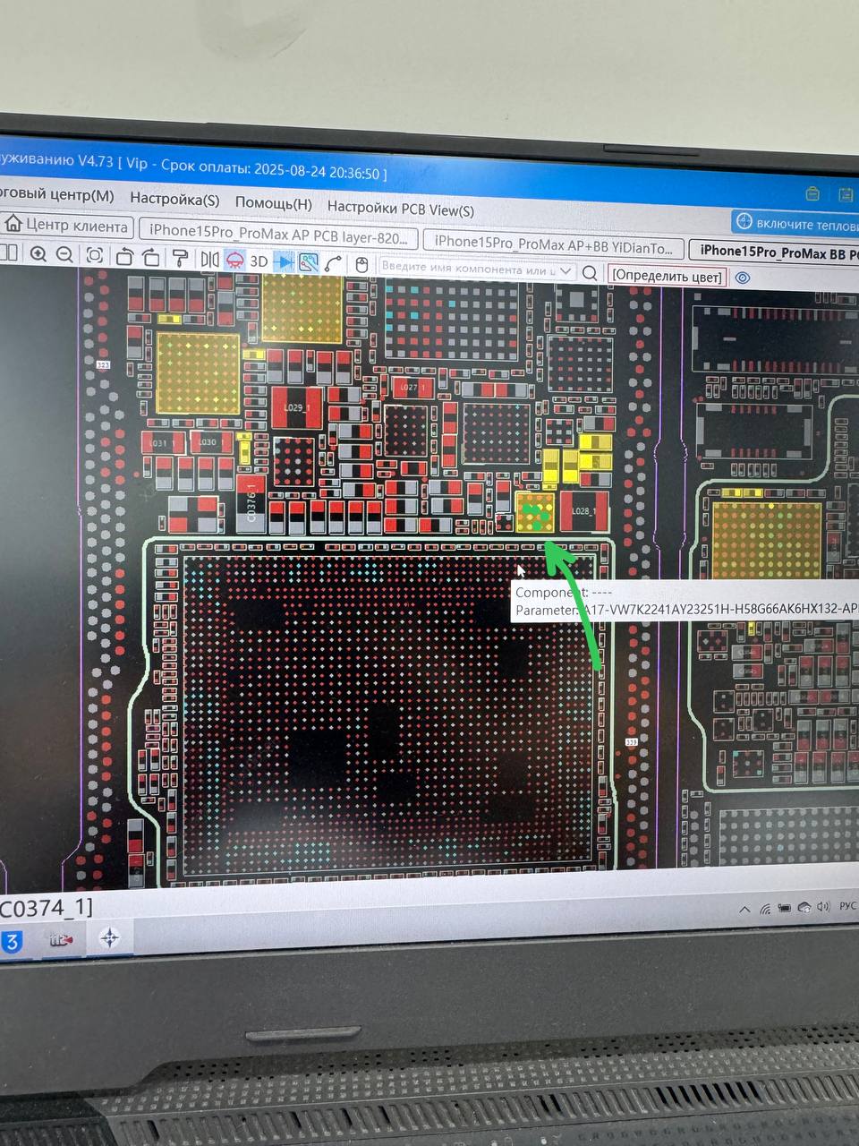
Task: Click the split view icon at toolbar's left edge
Action: pyautogui.click(x=9, y=253)
